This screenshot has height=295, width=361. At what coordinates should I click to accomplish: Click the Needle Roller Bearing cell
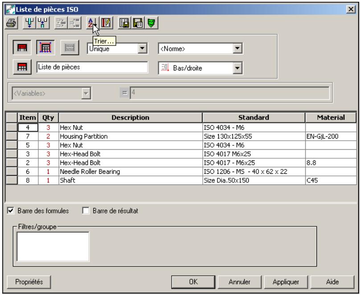pos(131,172)
